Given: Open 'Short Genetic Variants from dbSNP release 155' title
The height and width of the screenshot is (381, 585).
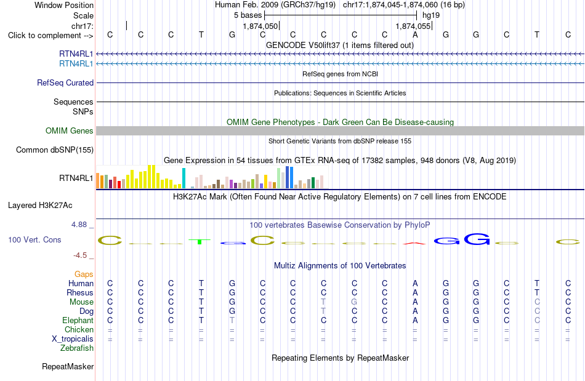Looking at the screenshot, I should (340, 141).
